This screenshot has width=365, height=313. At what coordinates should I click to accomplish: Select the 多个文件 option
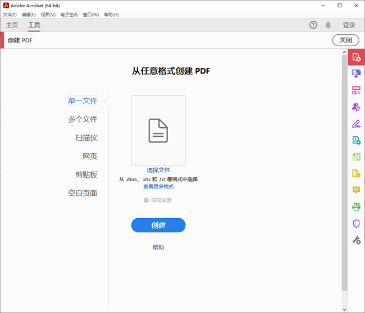[x=83, y=119]
